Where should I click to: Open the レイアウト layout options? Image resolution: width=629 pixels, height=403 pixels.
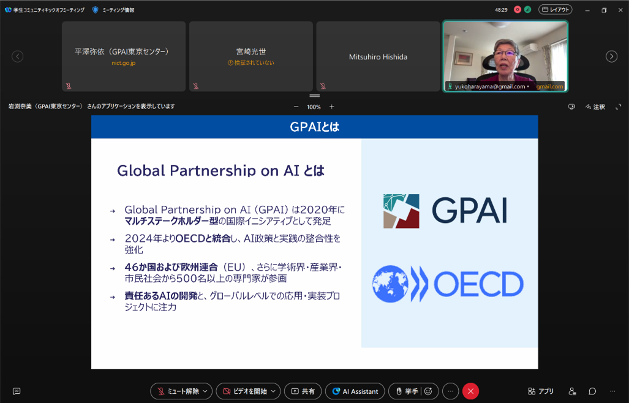[555, 10]
